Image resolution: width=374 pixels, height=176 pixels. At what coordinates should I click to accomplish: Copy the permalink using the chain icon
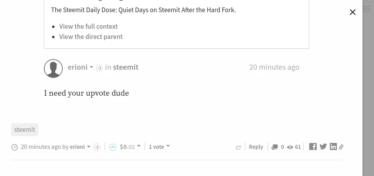tap(341, 147)
